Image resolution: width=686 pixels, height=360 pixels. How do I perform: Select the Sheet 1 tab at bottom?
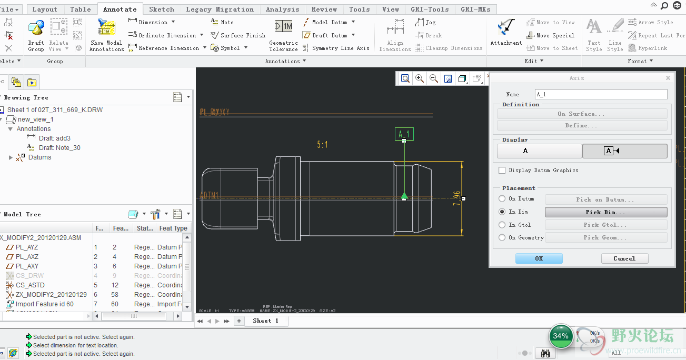point(265,321)
